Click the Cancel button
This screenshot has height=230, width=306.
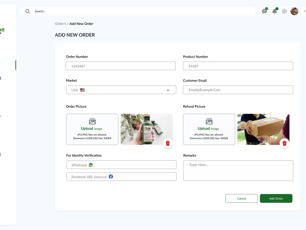point(241,198)
